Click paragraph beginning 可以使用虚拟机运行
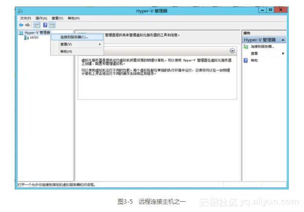Image resolution: width=304 pixels, height=212 pixels. coord(156,72)
